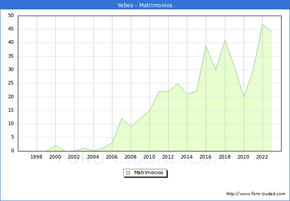Click the y-axis value 5
Image resolution: width=290 pixels, height=201 pixels.
tap(12, 137)
